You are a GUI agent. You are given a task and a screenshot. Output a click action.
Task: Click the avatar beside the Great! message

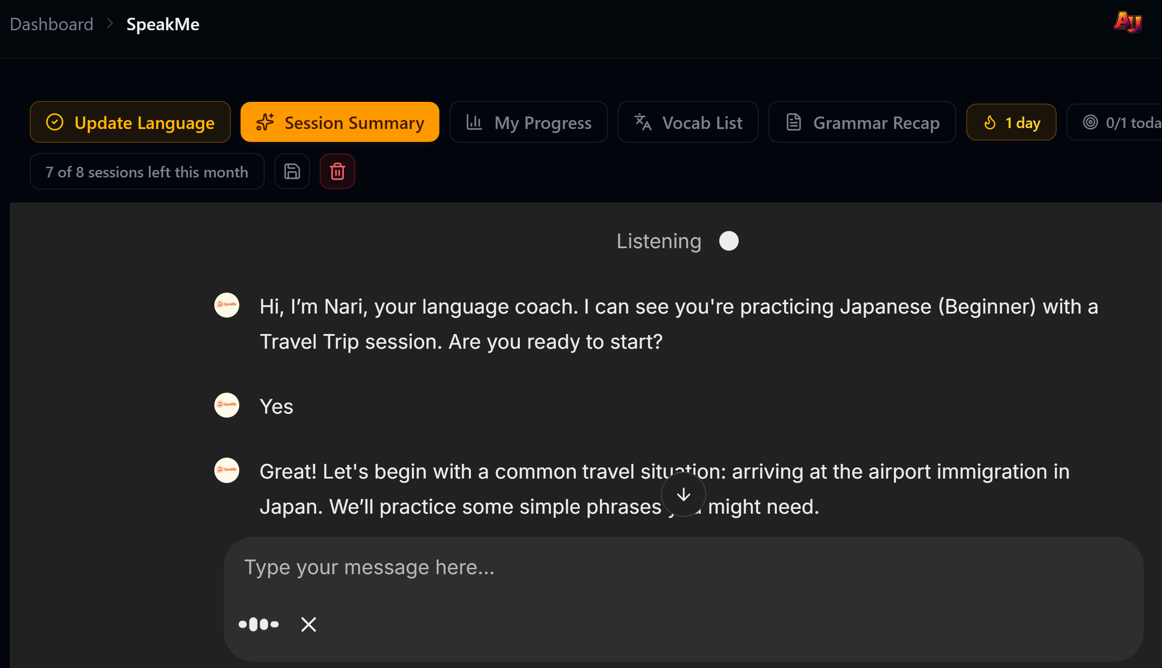[x=227, y=470]
